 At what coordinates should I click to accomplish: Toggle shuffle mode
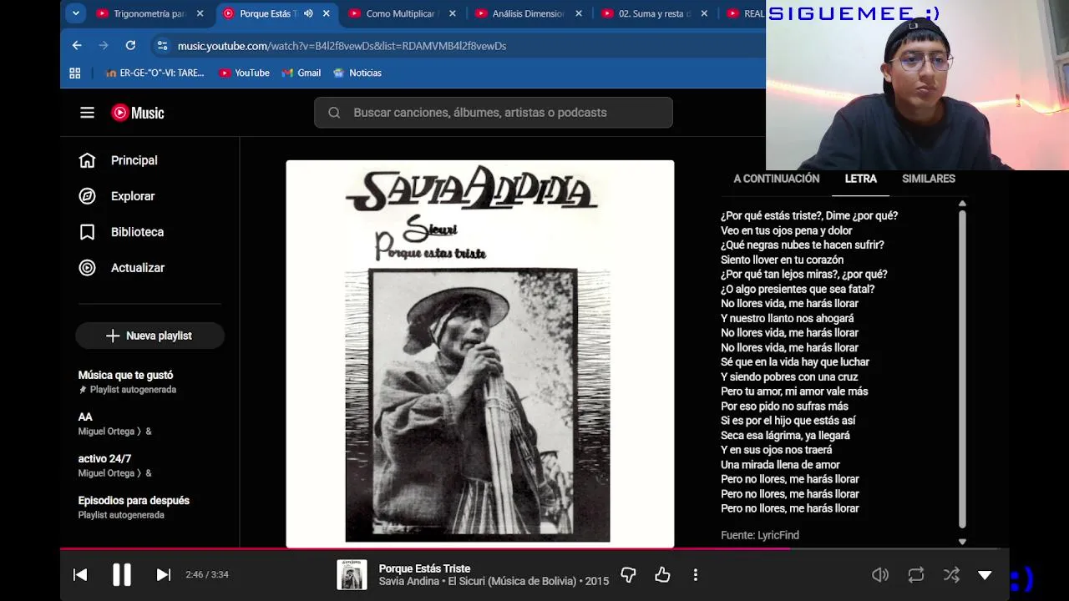(x=951, y=574)
